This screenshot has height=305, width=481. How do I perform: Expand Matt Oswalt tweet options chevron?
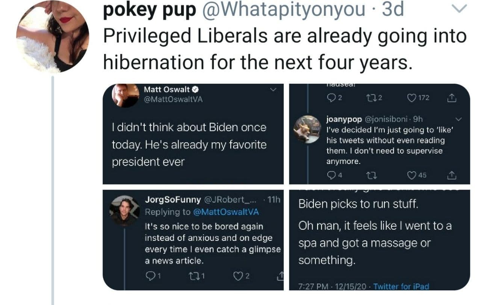tap(274, 90)
